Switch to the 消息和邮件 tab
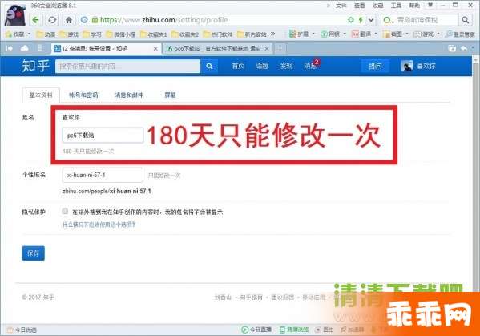This screenshot has width=480, height=336. tap(129, 95)
